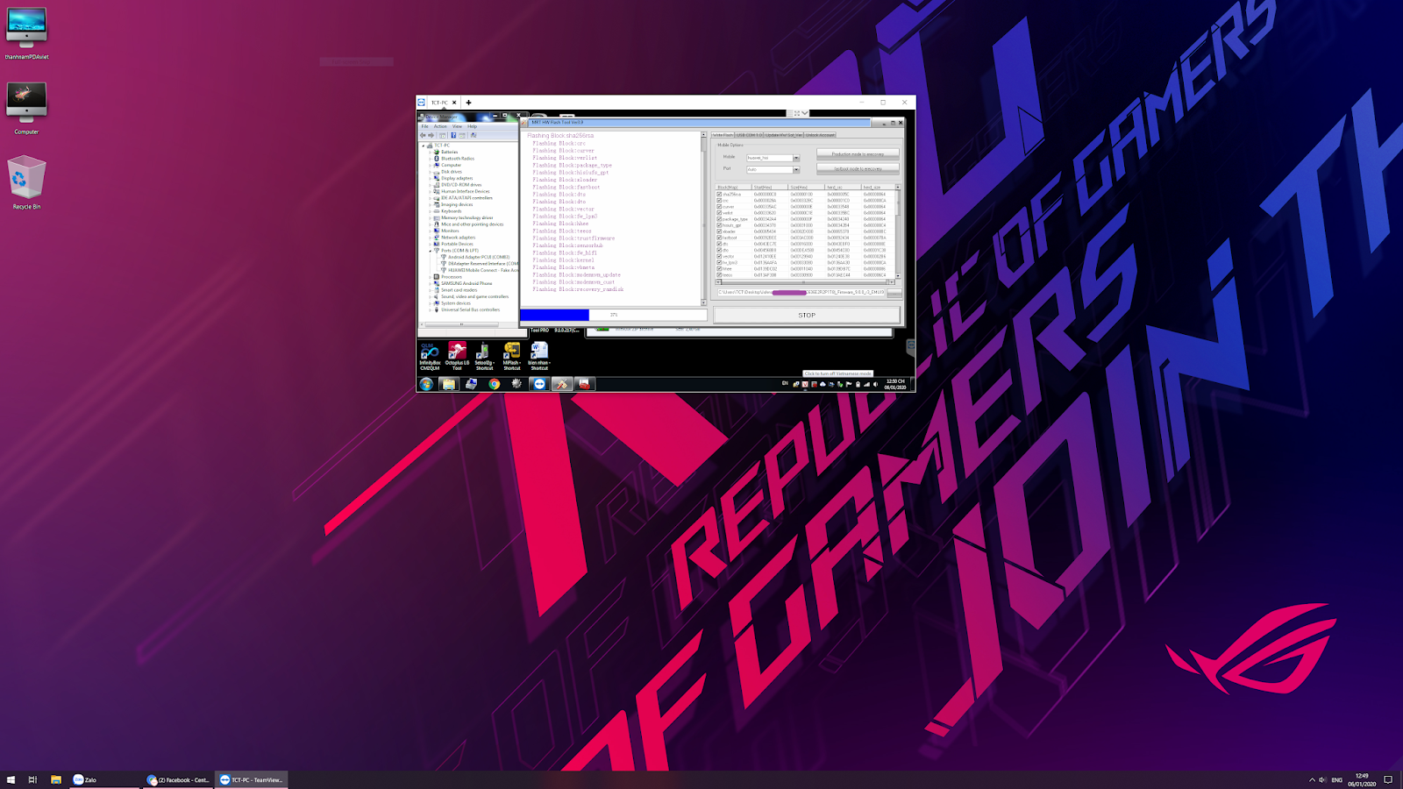Open the Octoplus LG Tool shortcut
The height and width of the screenshot is (789, 1403).
point(457,356)
